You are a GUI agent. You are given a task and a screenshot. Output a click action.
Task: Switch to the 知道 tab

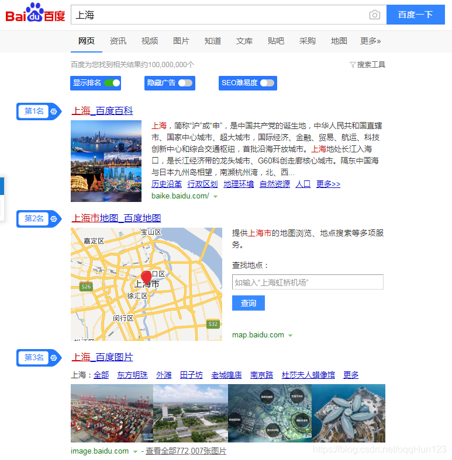[213, 41]
